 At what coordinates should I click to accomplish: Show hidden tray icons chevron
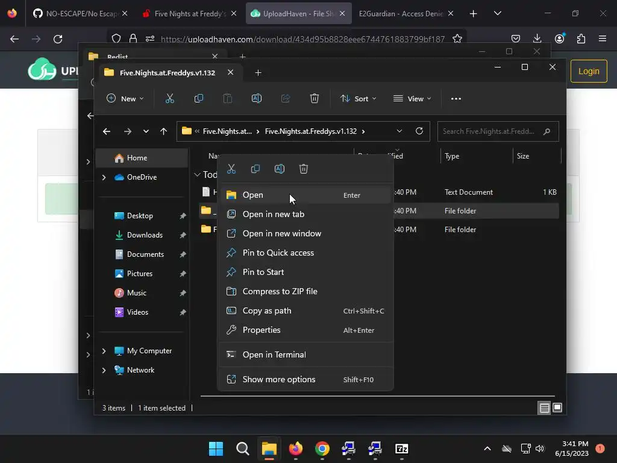tap(487, 449)
